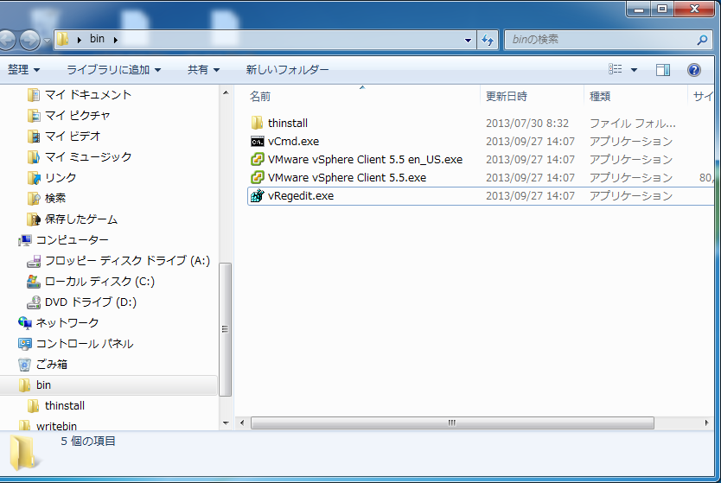Open the ライブラリに追加 dropdown
Image resolution: width=721 pixels, height=483 pixels.
click(x=114, y=70)
